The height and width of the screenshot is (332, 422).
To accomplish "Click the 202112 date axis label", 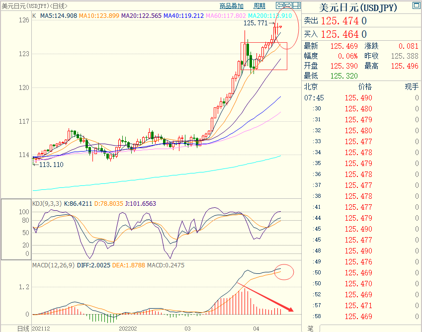I will click(41, 329).
